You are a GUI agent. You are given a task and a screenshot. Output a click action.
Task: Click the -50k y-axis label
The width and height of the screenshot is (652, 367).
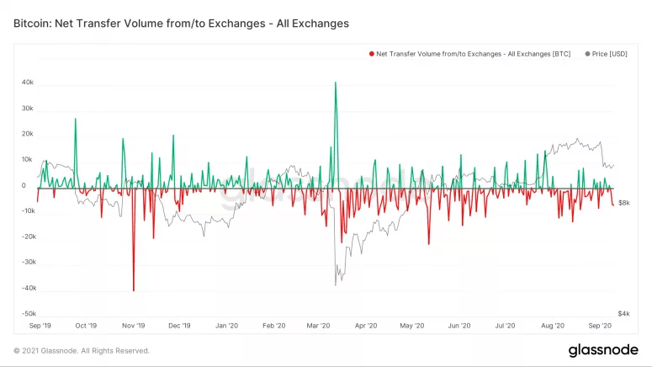click(26, 313)
